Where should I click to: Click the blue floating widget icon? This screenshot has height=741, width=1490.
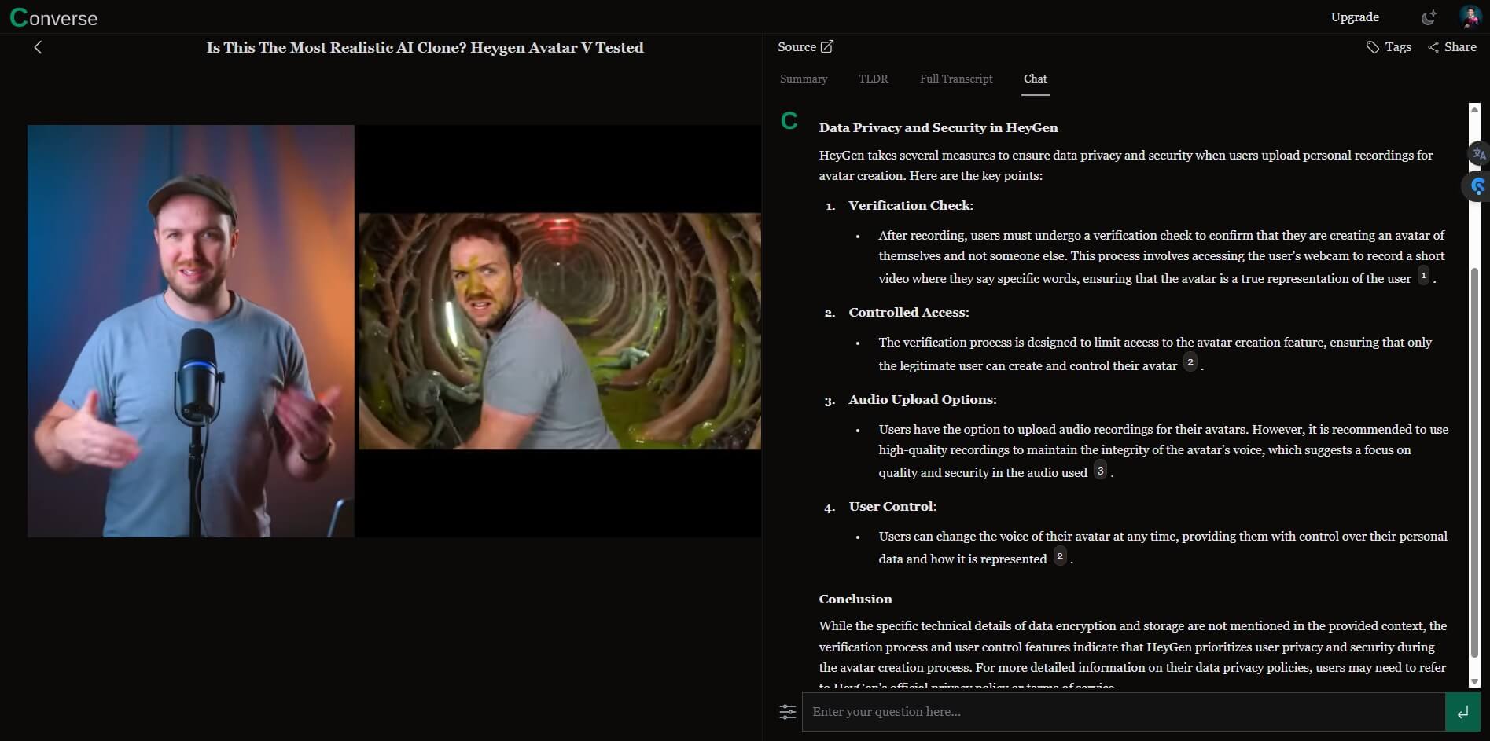pyautogui.click(x=1477, y=186)
